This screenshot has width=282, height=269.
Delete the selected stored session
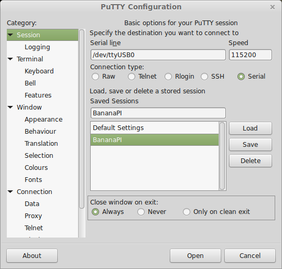[x=251, y=160]
